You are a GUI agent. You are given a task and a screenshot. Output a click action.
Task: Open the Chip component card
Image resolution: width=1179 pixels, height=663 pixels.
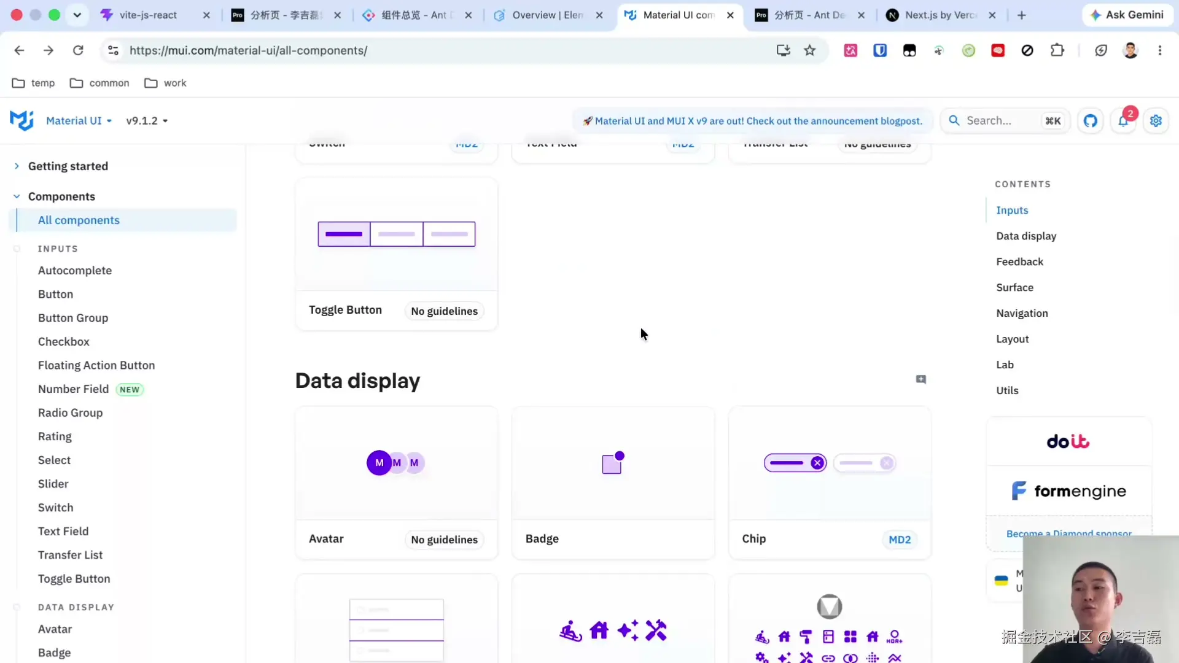(830, 483)
